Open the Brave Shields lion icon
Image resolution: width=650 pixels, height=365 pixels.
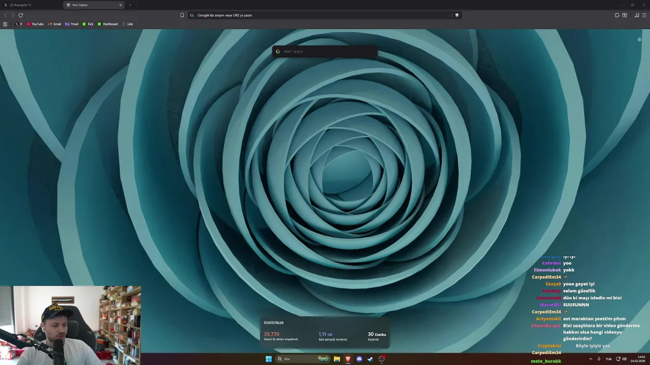(457, 15)
